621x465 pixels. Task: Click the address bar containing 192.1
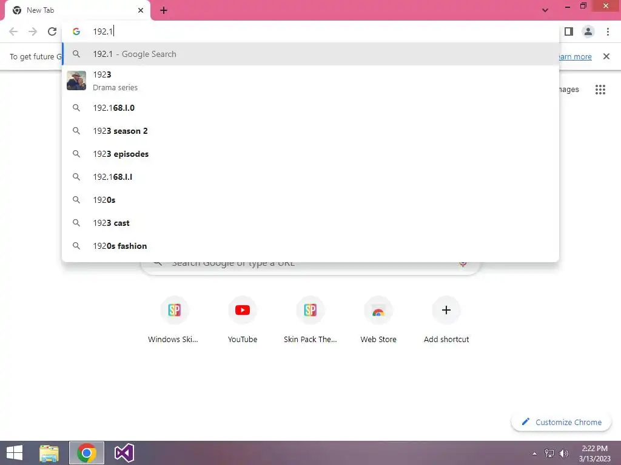pos(309,31)
